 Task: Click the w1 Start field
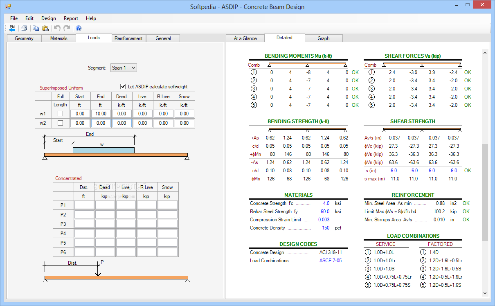point(80,114)
